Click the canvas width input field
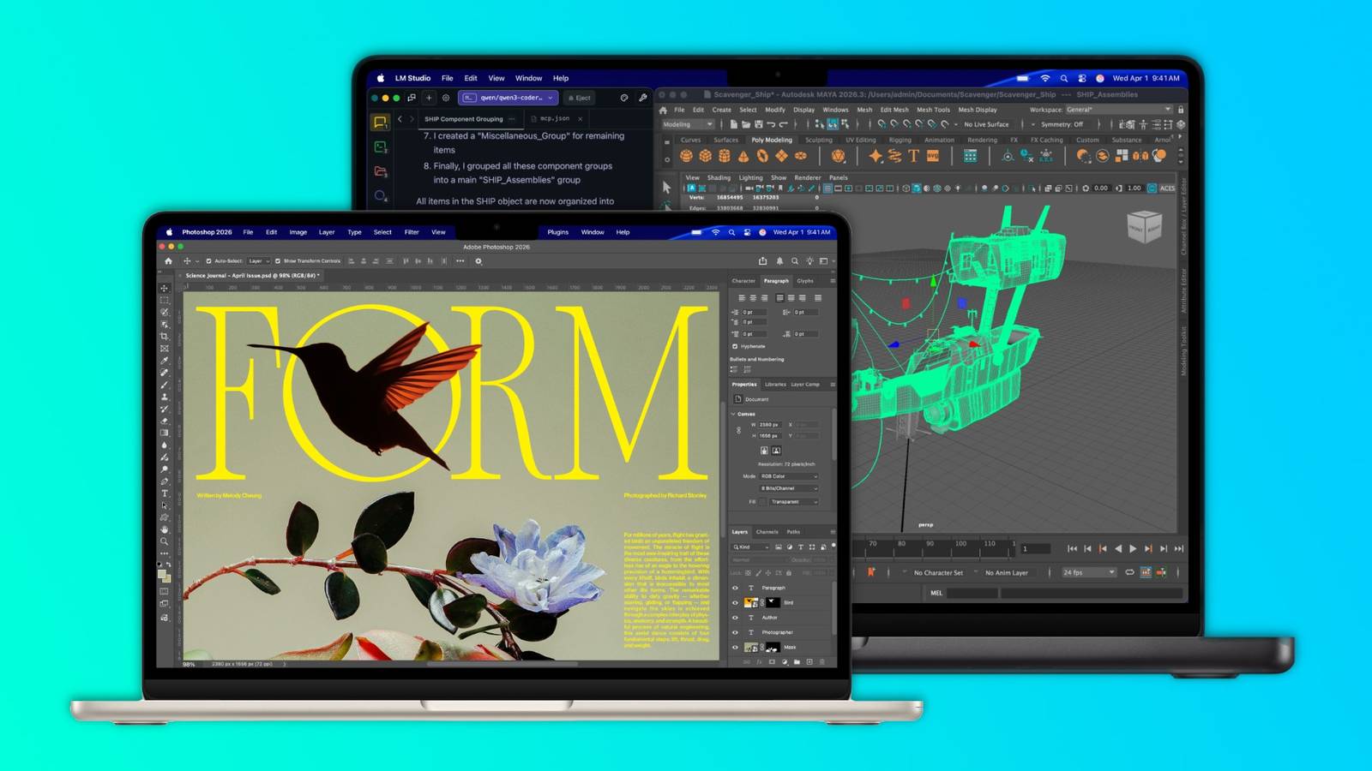This screenshot has height=771, width=1372. (769, 425)
